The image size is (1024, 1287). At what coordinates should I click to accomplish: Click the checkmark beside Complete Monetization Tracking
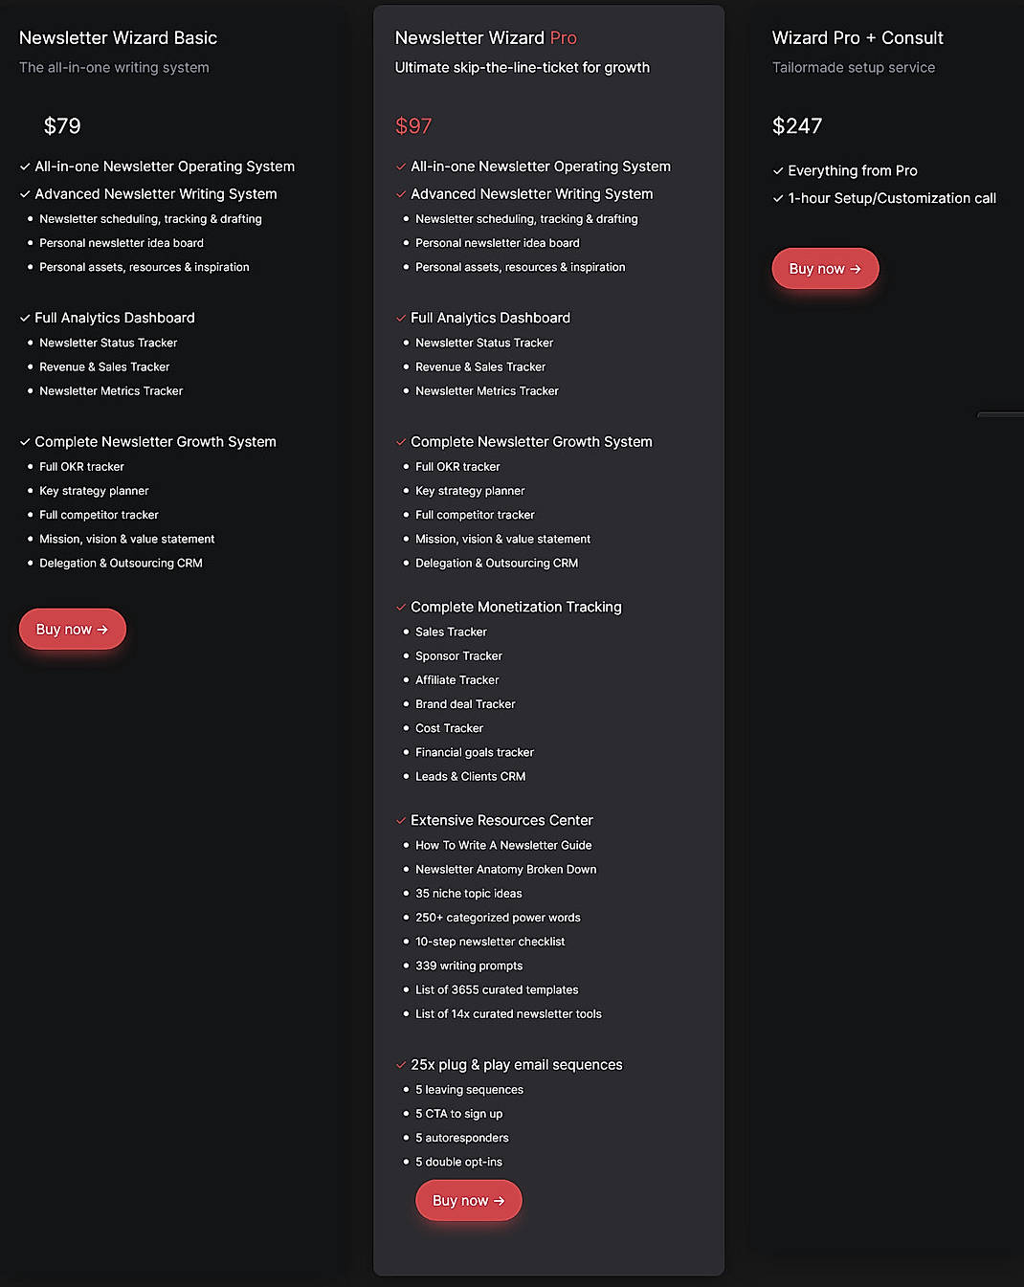point(400,607)
